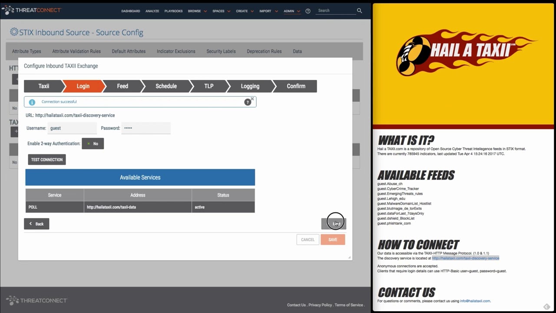Viewport: 556px width, 313px height.
Task: Click the Service column header
Action: 55,195
